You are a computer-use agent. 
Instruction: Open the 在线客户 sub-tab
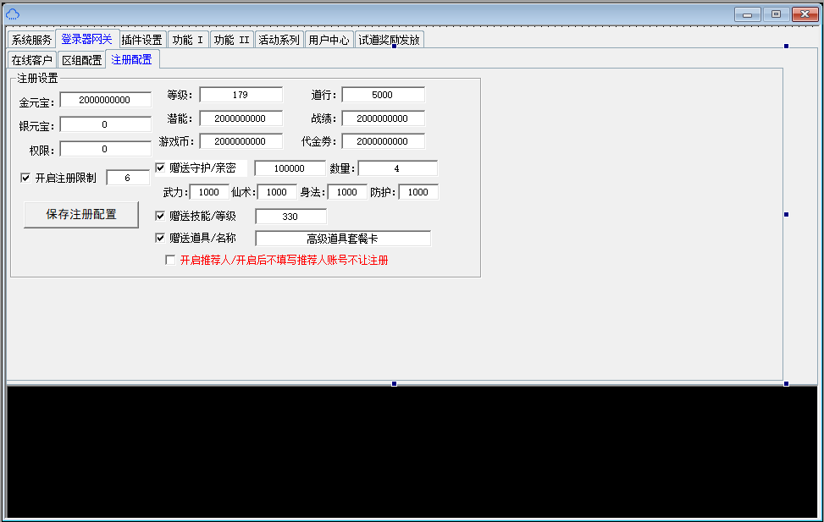pyautogui.click(x=31, y=60)
